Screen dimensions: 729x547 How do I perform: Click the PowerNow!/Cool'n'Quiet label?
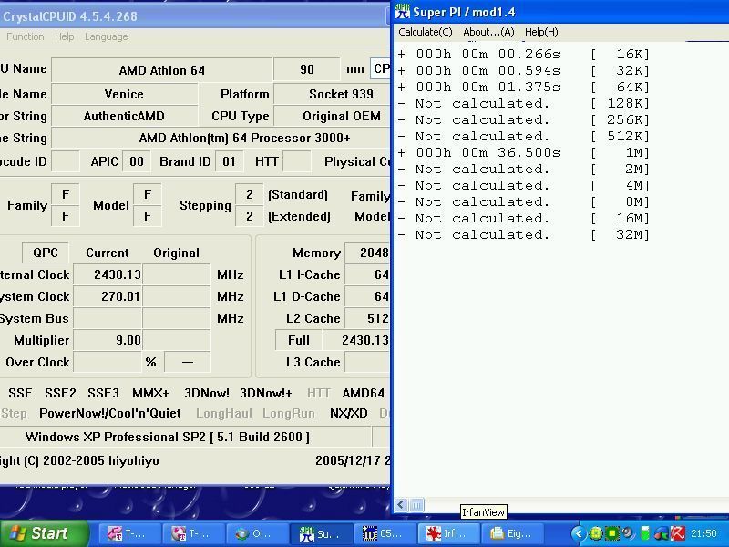coord(110,413)
